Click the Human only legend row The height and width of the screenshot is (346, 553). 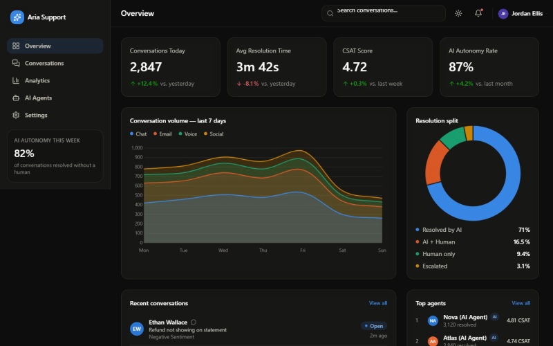473,254
